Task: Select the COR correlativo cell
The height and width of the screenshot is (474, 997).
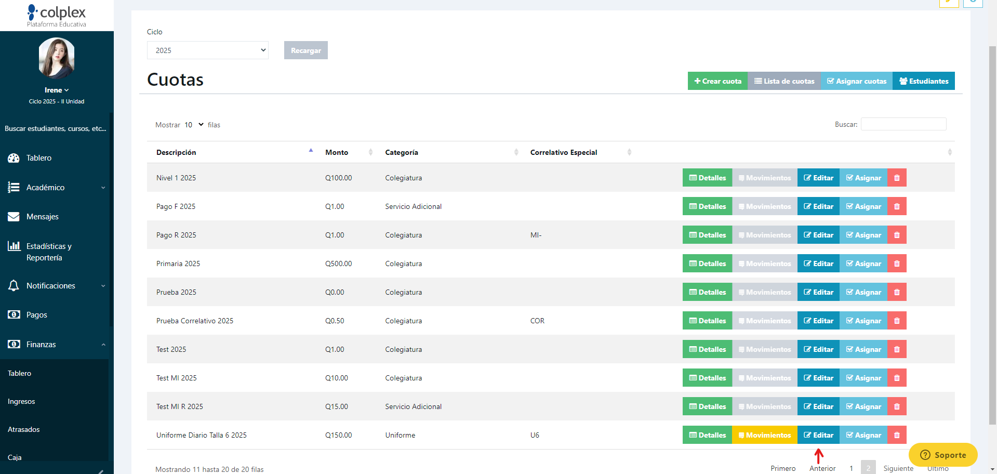Action: [x=537, y=321]
